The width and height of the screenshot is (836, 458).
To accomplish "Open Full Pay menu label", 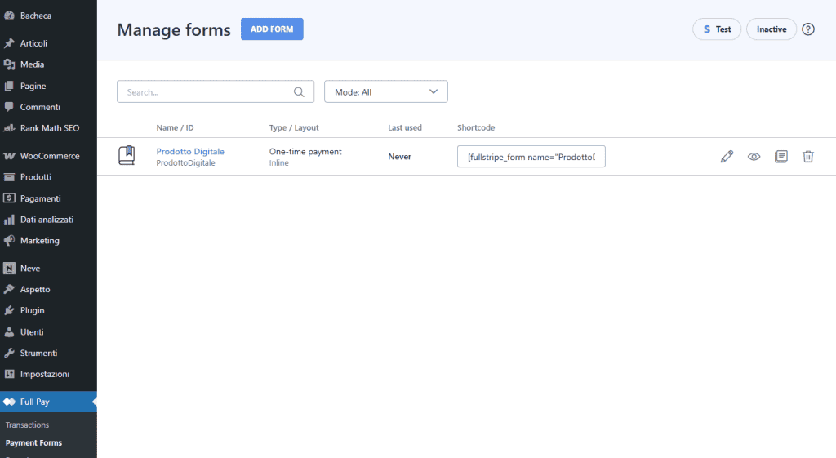I will point(34,402).
